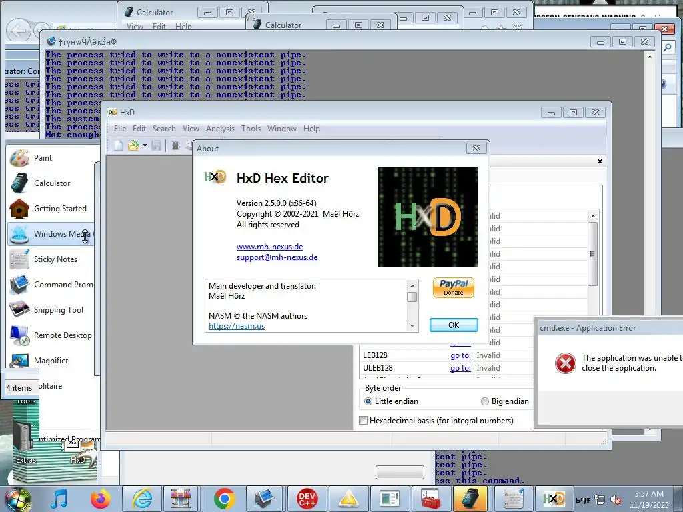Screen dimensions: 683x512
Task: Open Google Chrome from the taskbar
Action: tap(224, 499)
